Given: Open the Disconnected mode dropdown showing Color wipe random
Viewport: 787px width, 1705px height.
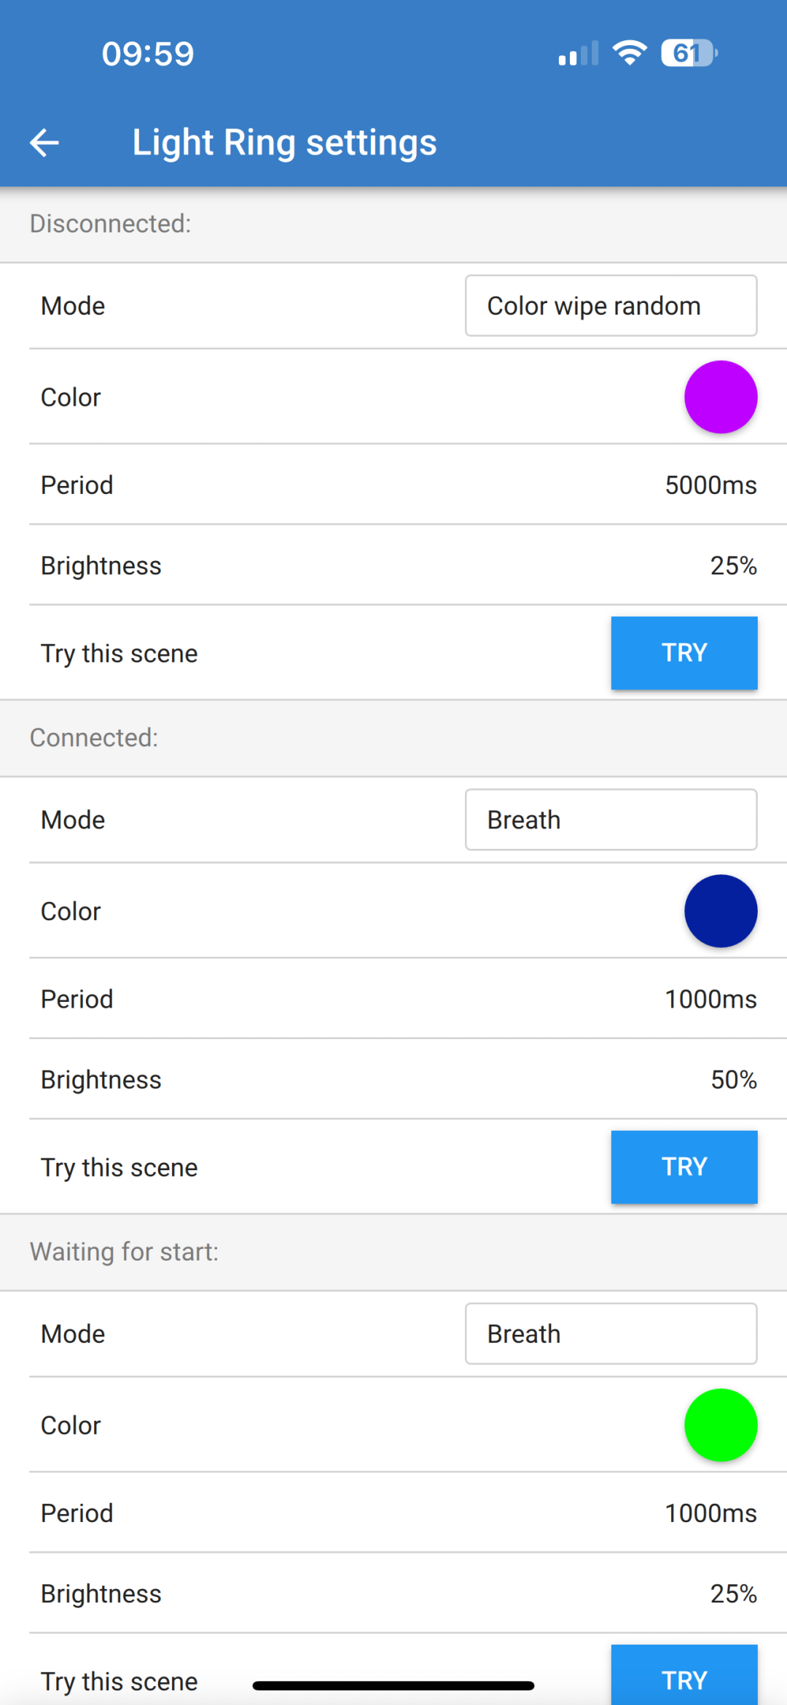Looking at the screenshot, I should (x=611, y=305).
